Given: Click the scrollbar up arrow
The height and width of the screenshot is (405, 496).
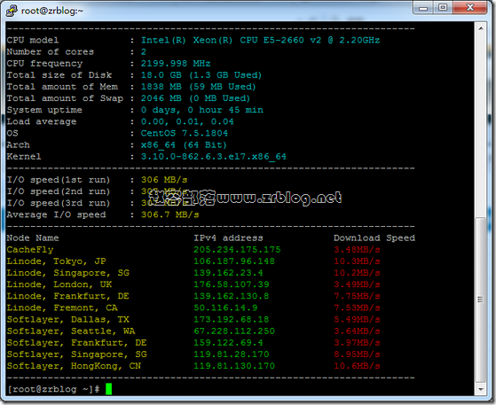Looking at the screenshot, I should click(481, 28).
